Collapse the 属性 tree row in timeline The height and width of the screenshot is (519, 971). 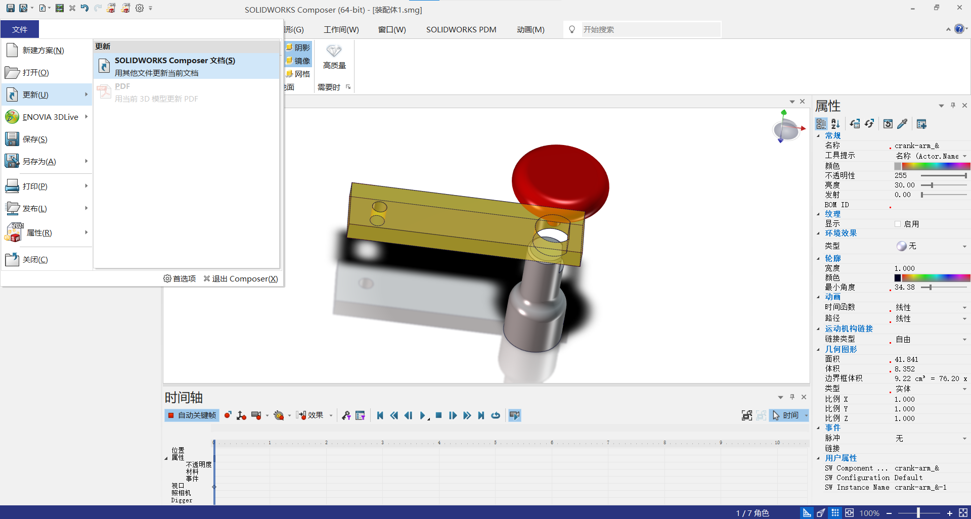[166, 458]
